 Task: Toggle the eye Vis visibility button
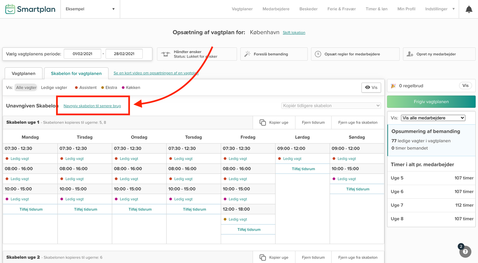[371, 87]
